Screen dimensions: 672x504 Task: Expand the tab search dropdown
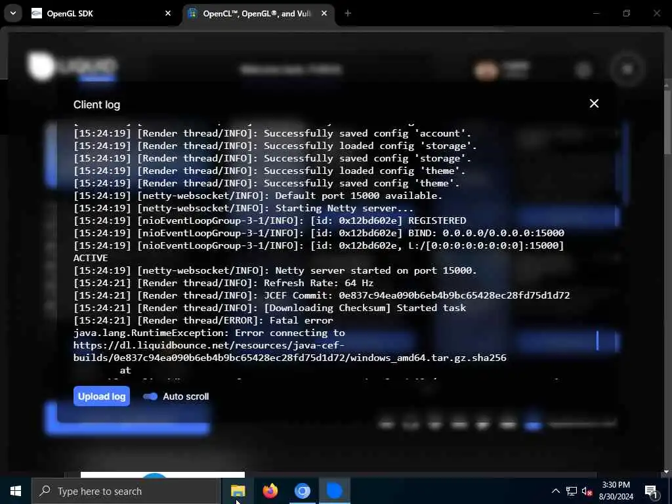point(13,13)
